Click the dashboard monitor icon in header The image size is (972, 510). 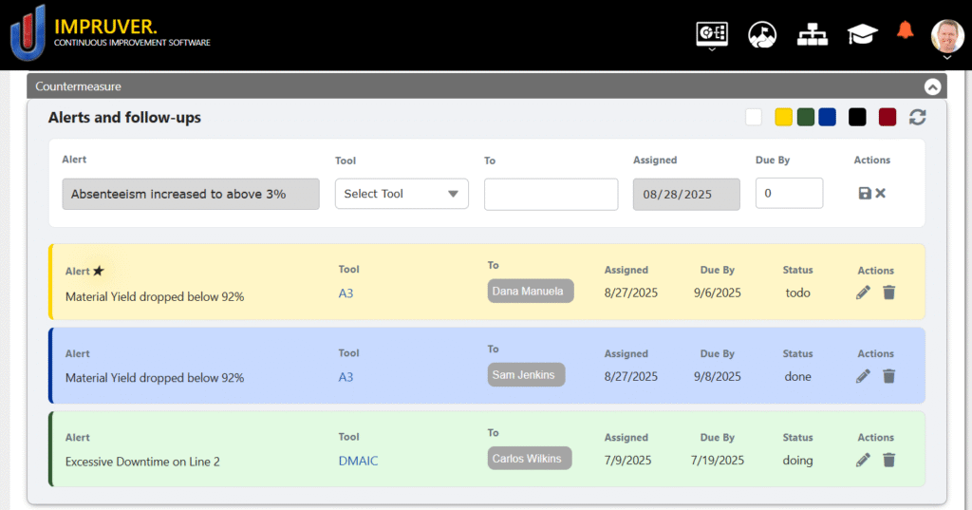click(712, 33)
